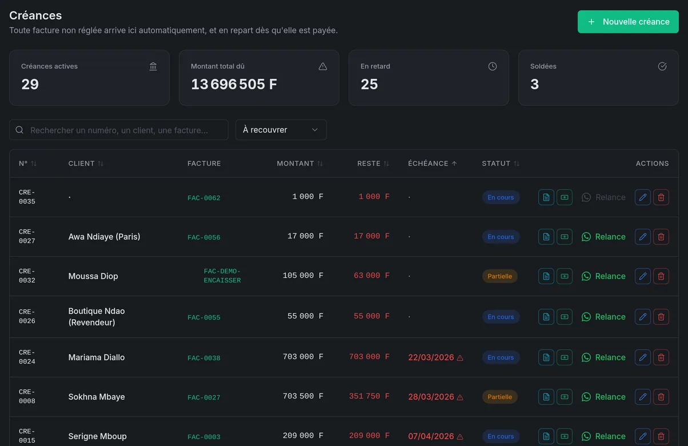Screen dimensions: 688x446
Task: Open invoice link FAC-0056
Action: (204, 237)
